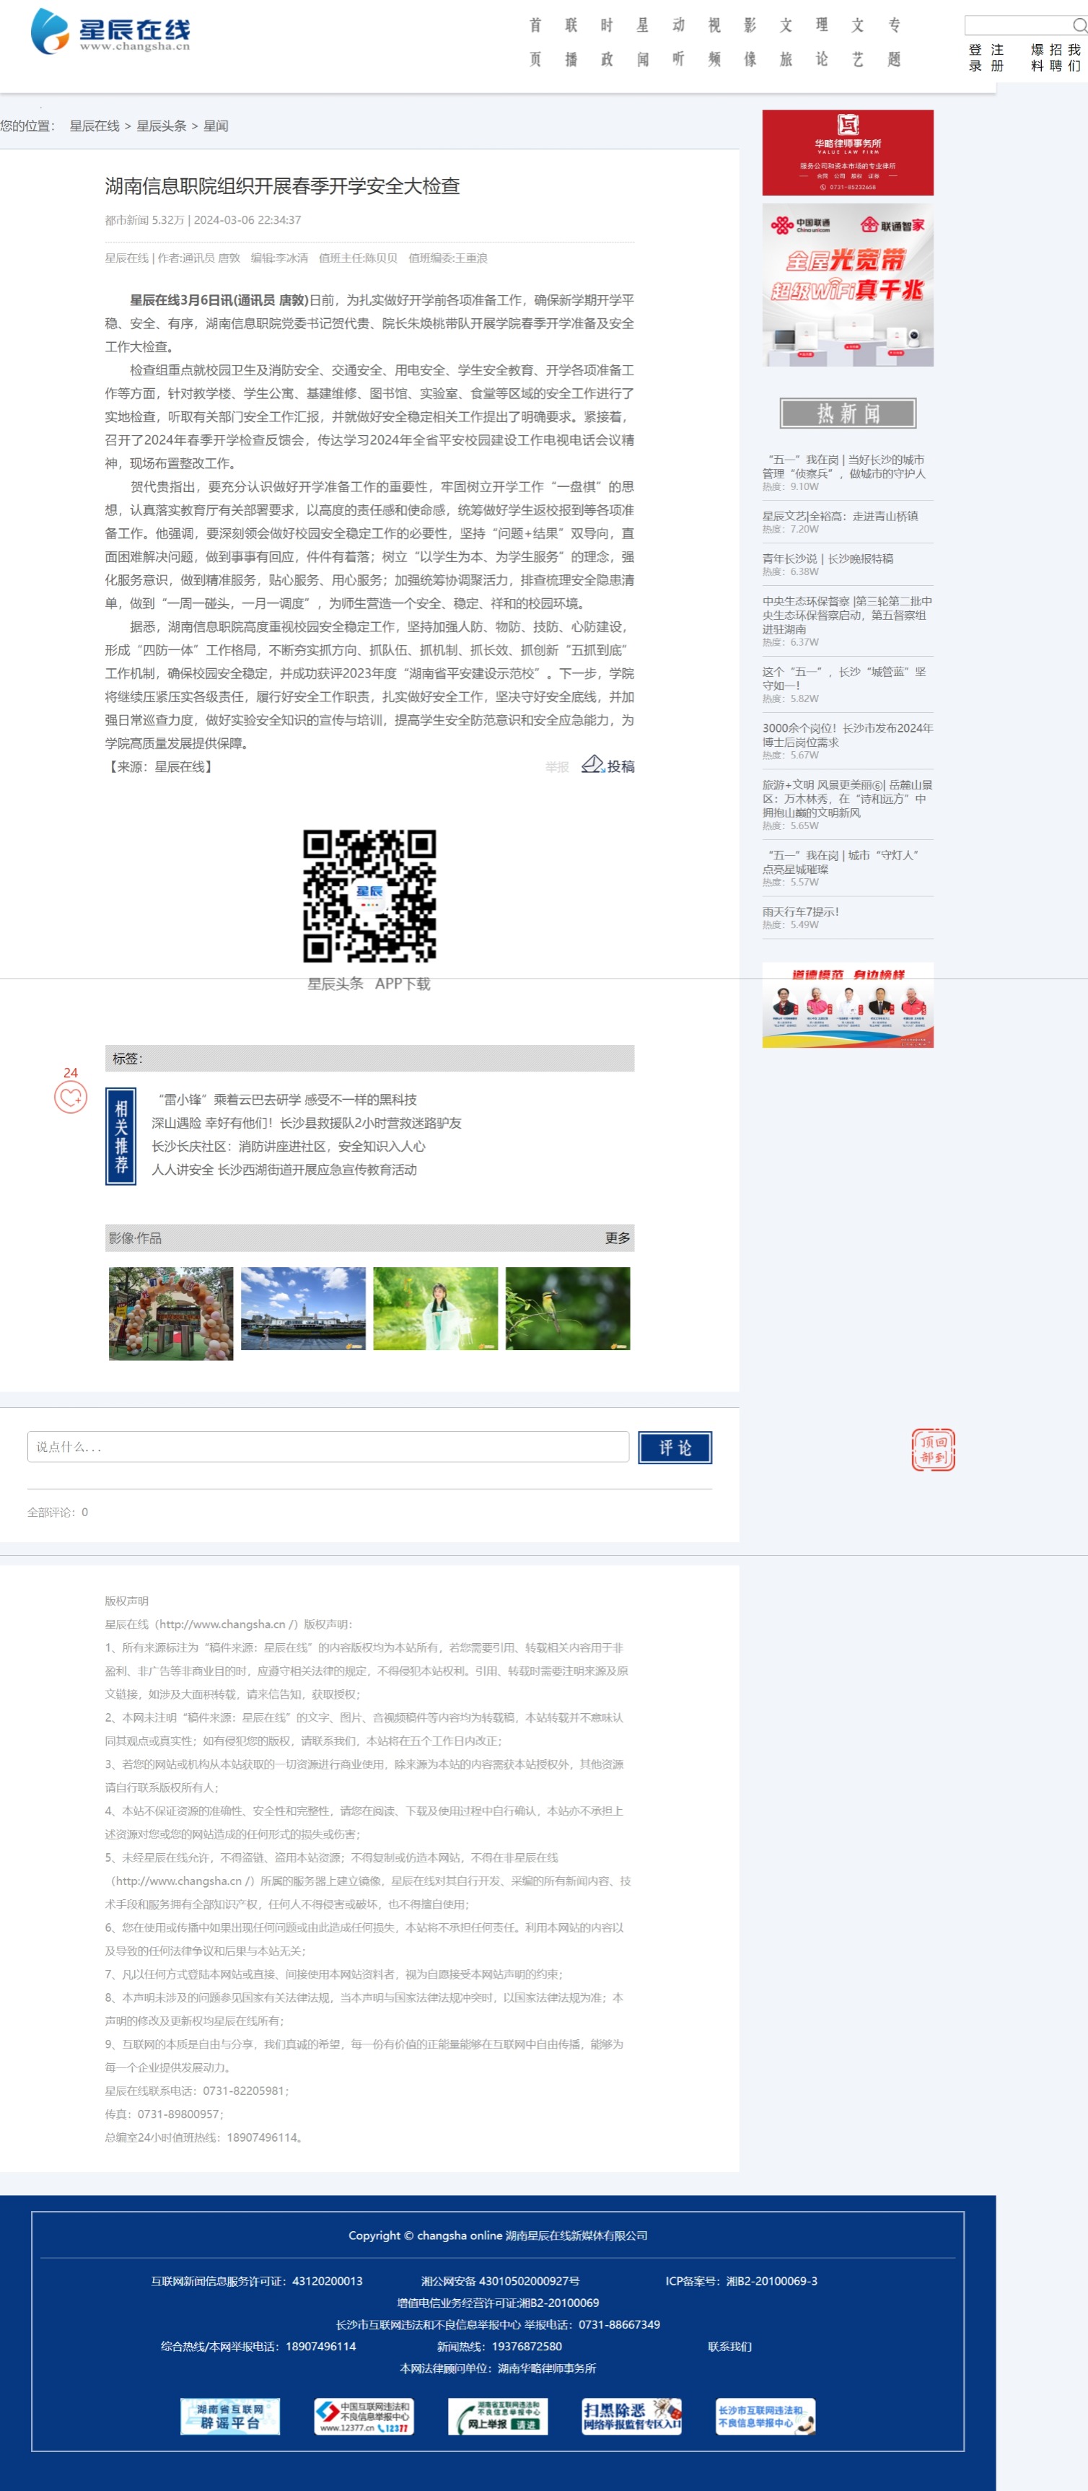Click the 更多 link in 影像作品
This screenshot has width=1088, height=2491.
[x=617, y=1238]
